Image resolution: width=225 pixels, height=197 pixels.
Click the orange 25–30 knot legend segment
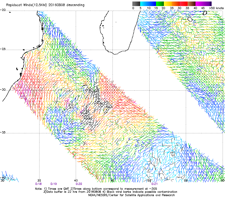coord(176,4)
